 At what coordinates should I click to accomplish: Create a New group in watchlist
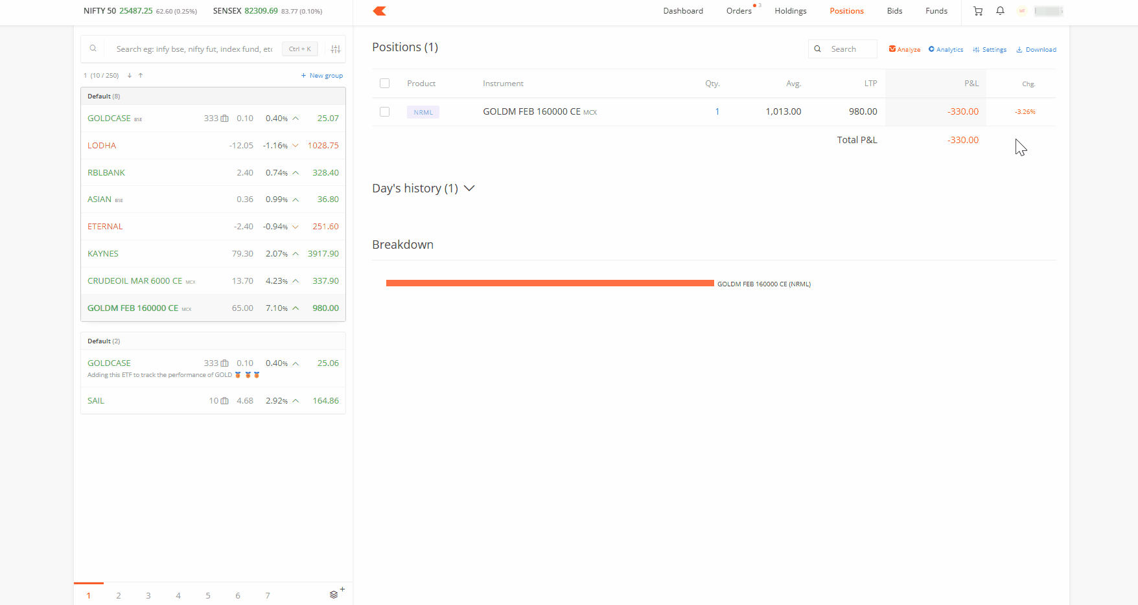[x=322, y=76]
